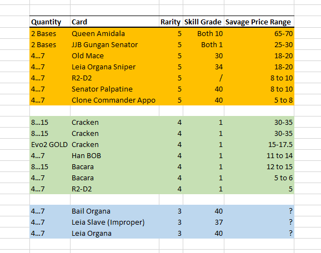
Task: Click the 65-70 price cell
Action: pyautogui.click(x=259, y=33)
